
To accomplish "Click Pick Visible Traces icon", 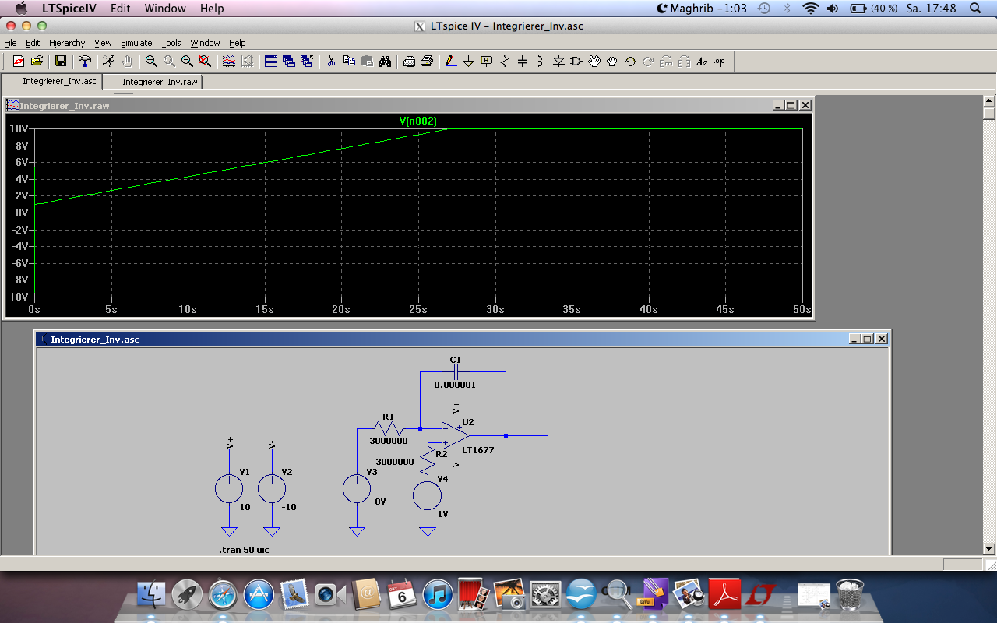I will [x=229, y=62].
